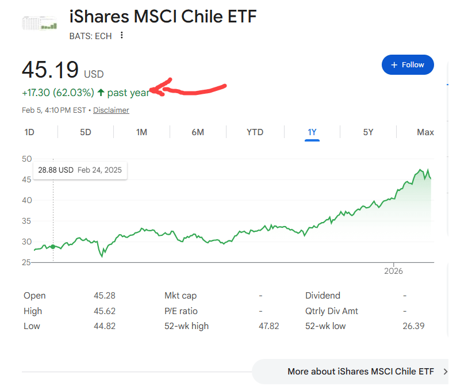Select the 5D time range tab

pos(86,132)
